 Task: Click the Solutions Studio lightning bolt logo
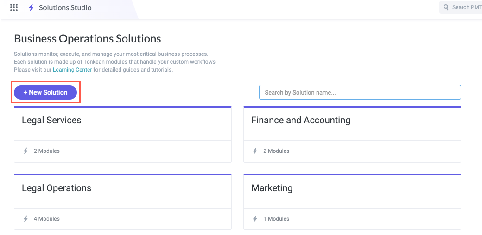click(32, 7)
